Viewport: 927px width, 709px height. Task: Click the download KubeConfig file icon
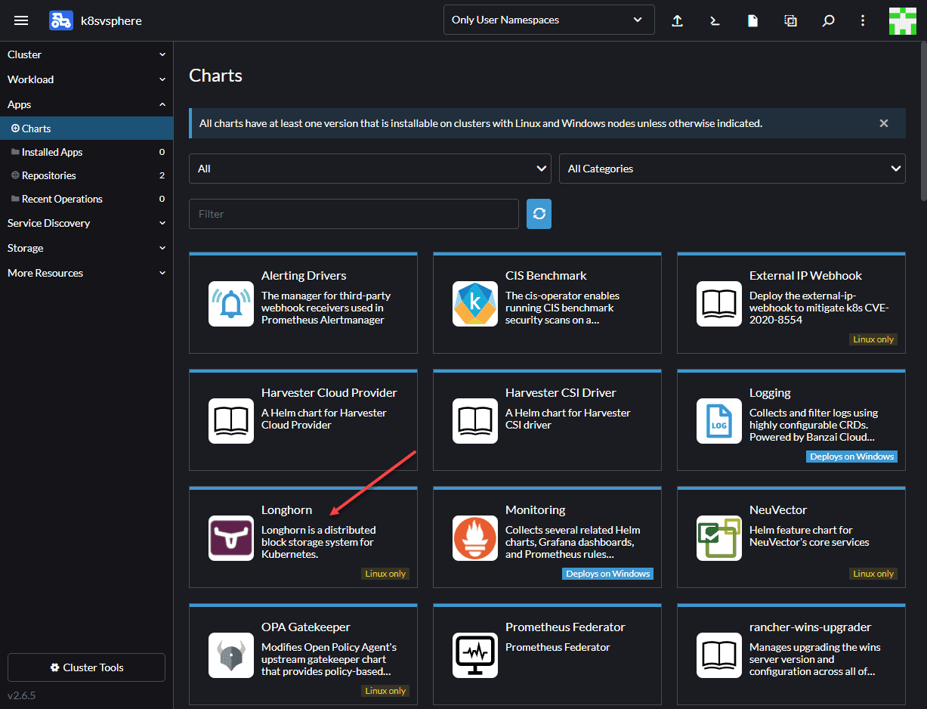752,20
